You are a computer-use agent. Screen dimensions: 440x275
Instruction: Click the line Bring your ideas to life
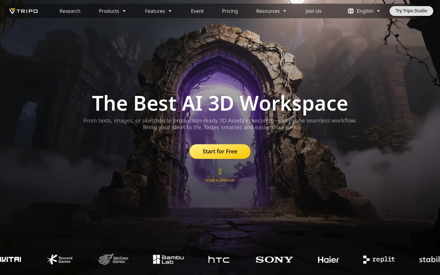click(x=220, y=127)
